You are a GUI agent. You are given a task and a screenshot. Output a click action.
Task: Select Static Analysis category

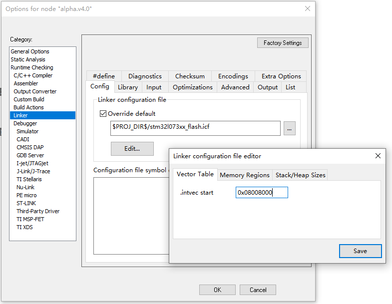[x=28, y=59]
